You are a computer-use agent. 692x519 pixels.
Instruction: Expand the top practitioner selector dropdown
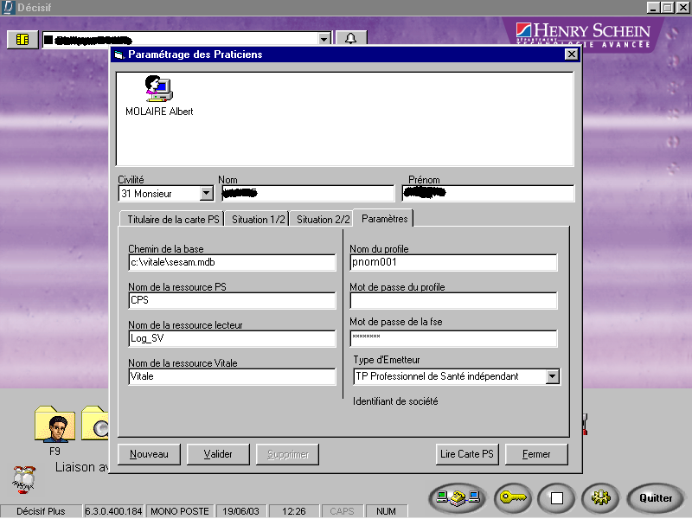coord(324,39)
